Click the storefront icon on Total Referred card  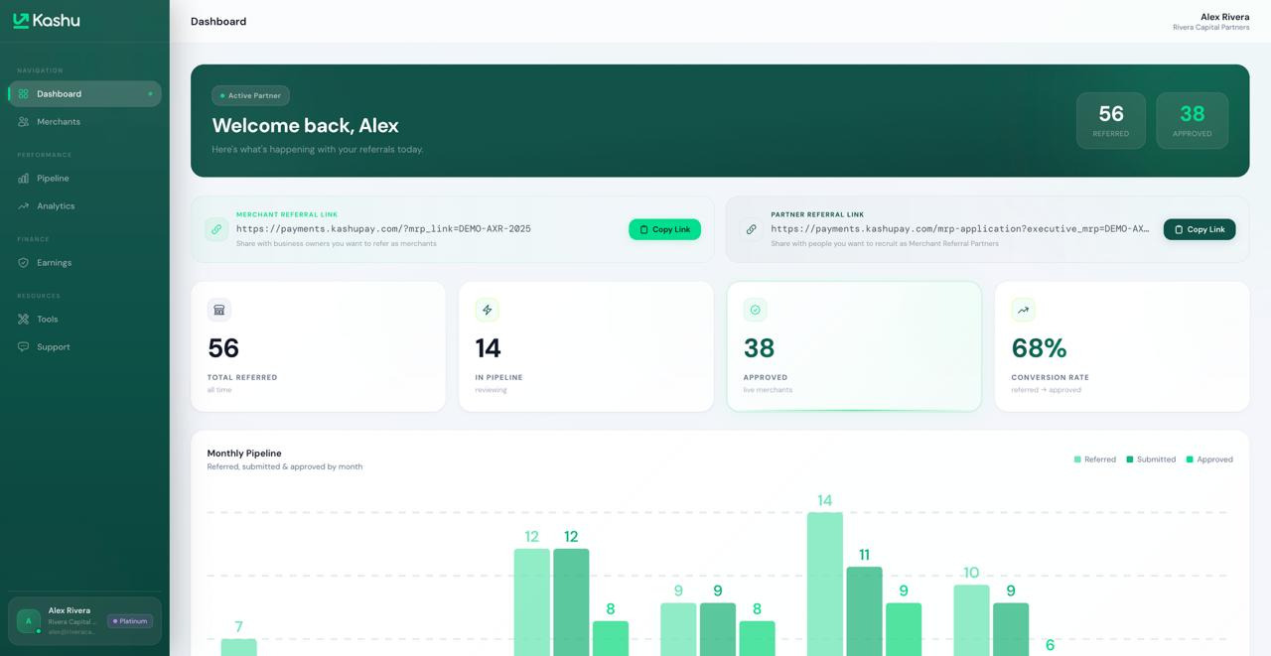[x=219, y=310]
